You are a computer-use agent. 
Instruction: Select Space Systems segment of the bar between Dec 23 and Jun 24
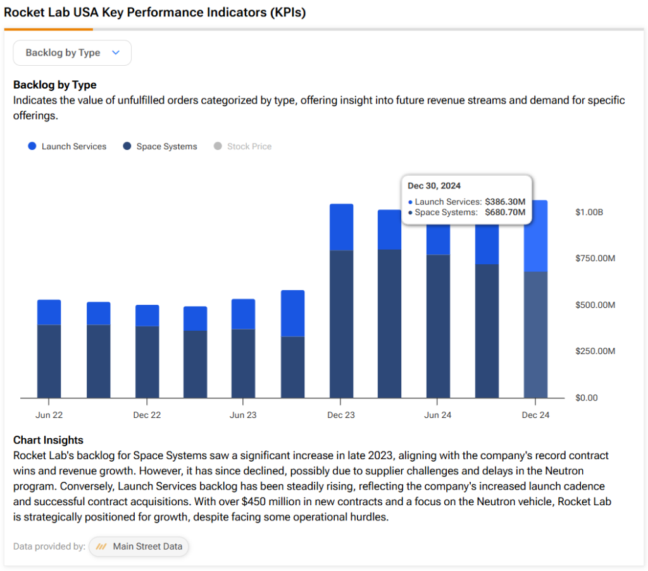(389, 324)
